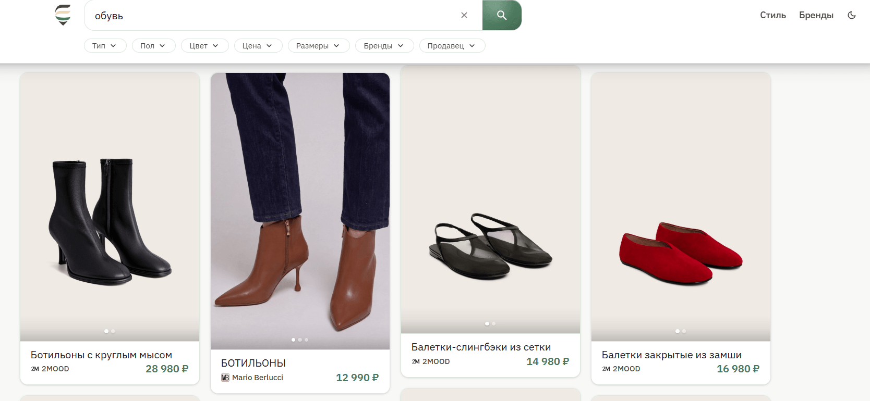Expand the Размеры filter dropdown

point(318,46)
